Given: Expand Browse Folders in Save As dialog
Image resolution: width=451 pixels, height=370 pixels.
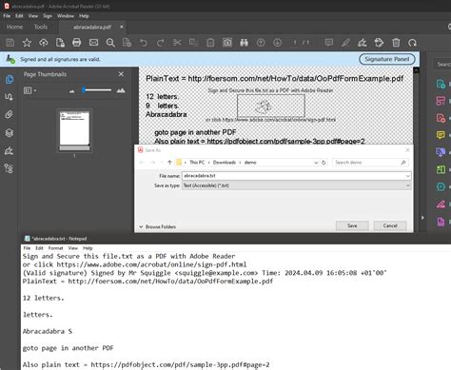Looking at the screenshot, I should (157, 226).
